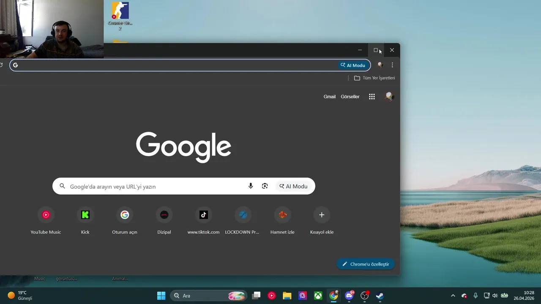The image size is (541, 304).
Task: Click the Google logo
Action: (183, 147)
